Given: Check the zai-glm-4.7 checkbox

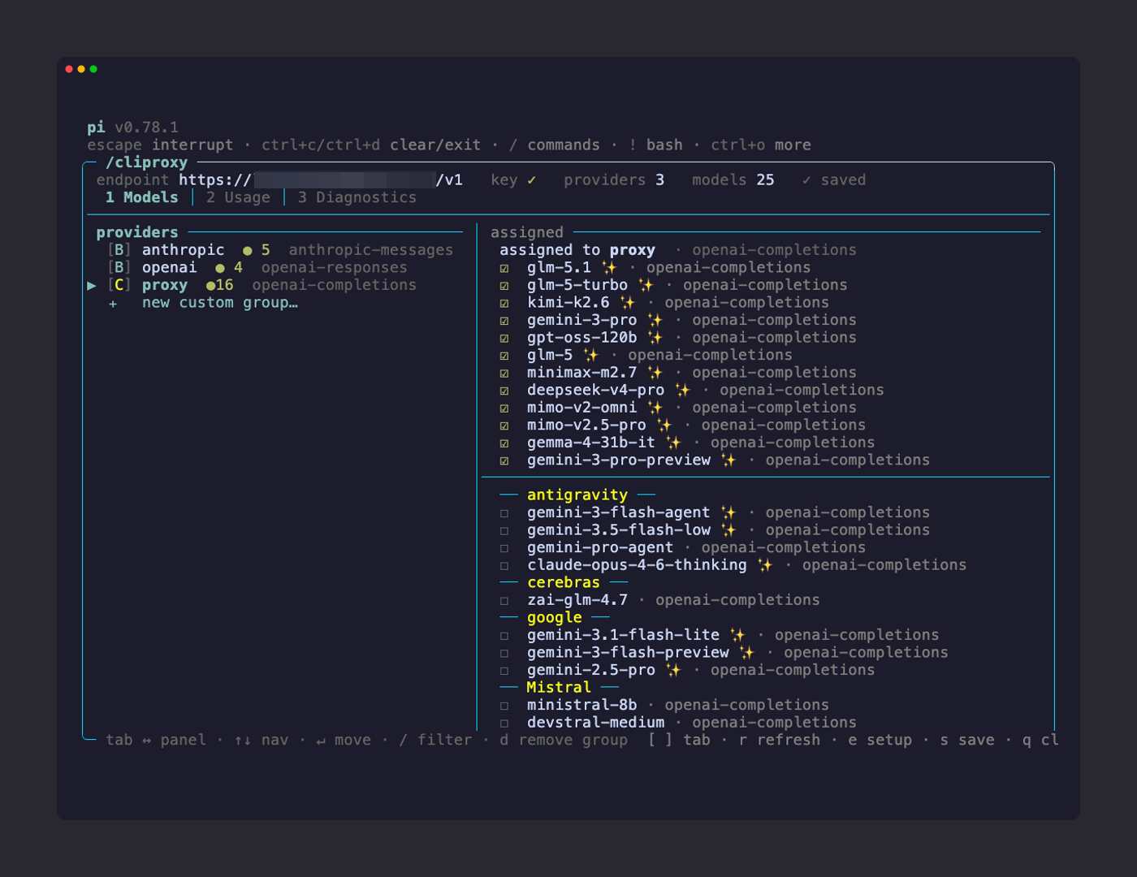Looking at the screenshot, I should point(504,601).
